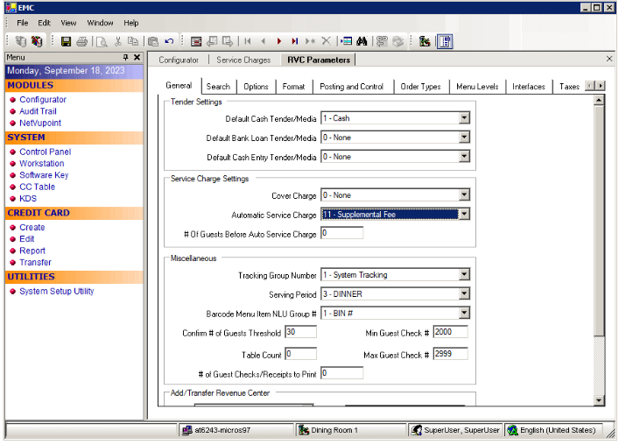
Task: Click the Cut scissors icon
Action: 117,41
